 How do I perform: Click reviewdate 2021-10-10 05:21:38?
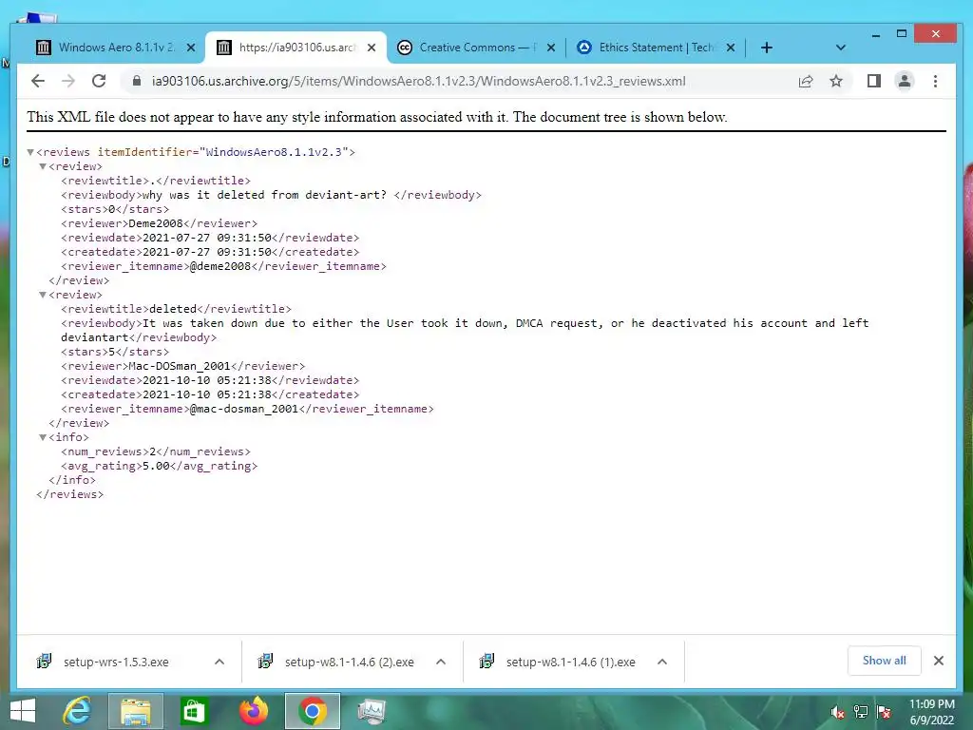pyautogui.click(x=206, y=380)
